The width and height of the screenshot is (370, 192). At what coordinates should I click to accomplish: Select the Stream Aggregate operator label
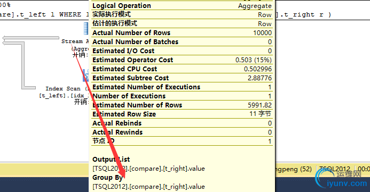tap(75, 41)
